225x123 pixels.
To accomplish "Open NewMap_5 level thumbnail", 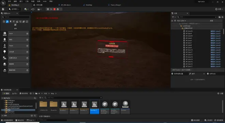I will tap(94, 107).
